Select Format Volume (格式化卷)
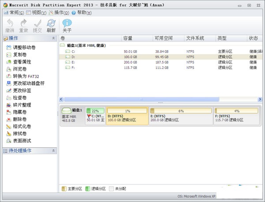Screen dimensions: 265x202 pos(19,126)
